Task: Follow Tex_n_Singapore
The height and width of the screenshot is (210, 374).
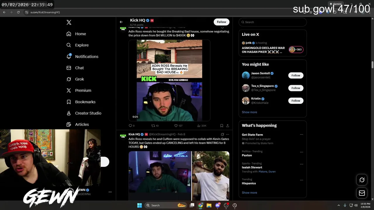Action: coord(296,88)
